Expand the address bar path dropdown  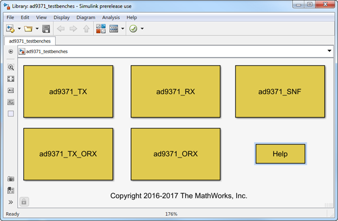(x=329, y=51)
